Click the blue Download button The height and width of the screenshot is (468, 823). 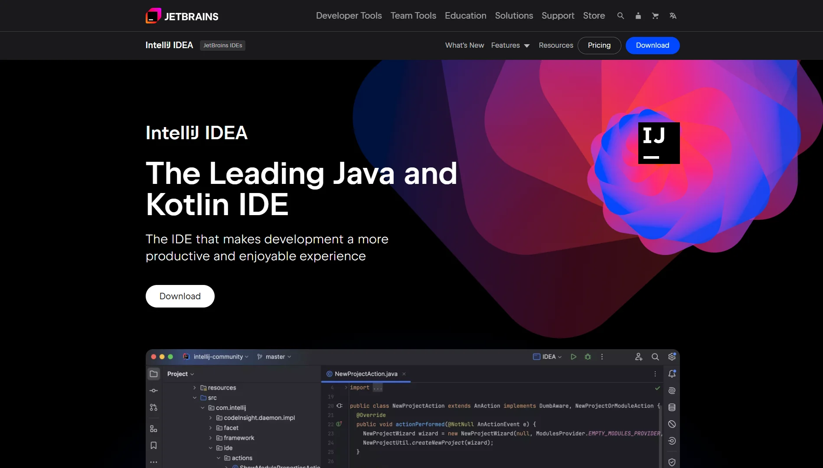pyautogui.click(x=652, y=45)
